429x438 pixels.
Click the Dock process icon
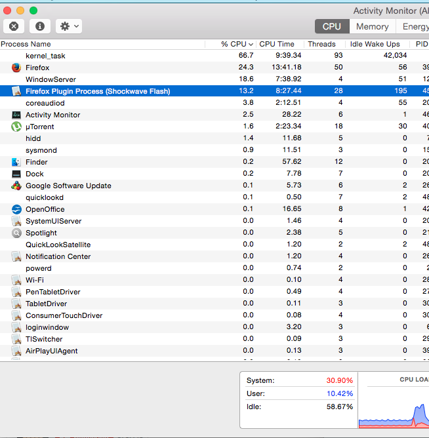click(x=16, y=174)
